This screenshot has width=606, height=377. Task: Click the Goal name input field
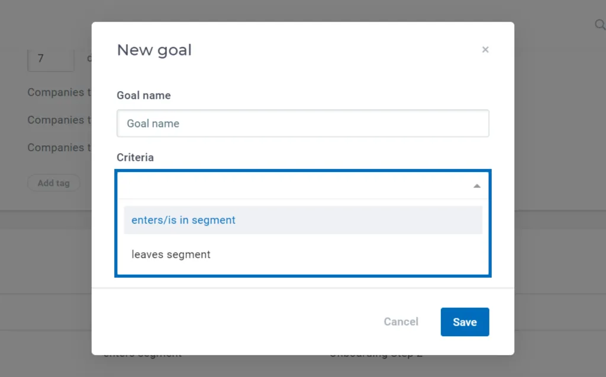pyautogui.click(x=302, y=123)
